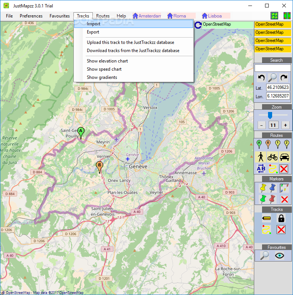Viewport: 293px width, 295px height.
Task: Select the red pushpin marker
Action: coord(272,199)
